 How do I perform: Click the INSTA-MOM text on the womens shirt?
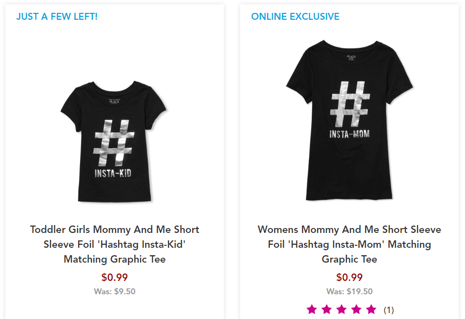(349, 134)
